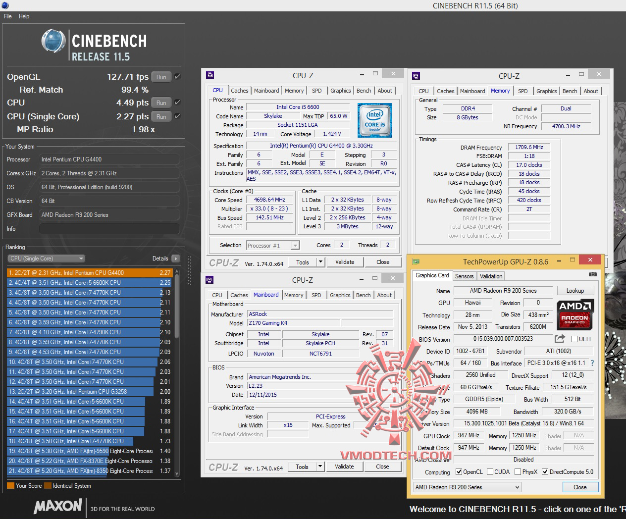The width and height of the screenshot is (626, 519).
Task: Open CPU tab in CPU-Z Mainboard window
Action: (217, 295)
